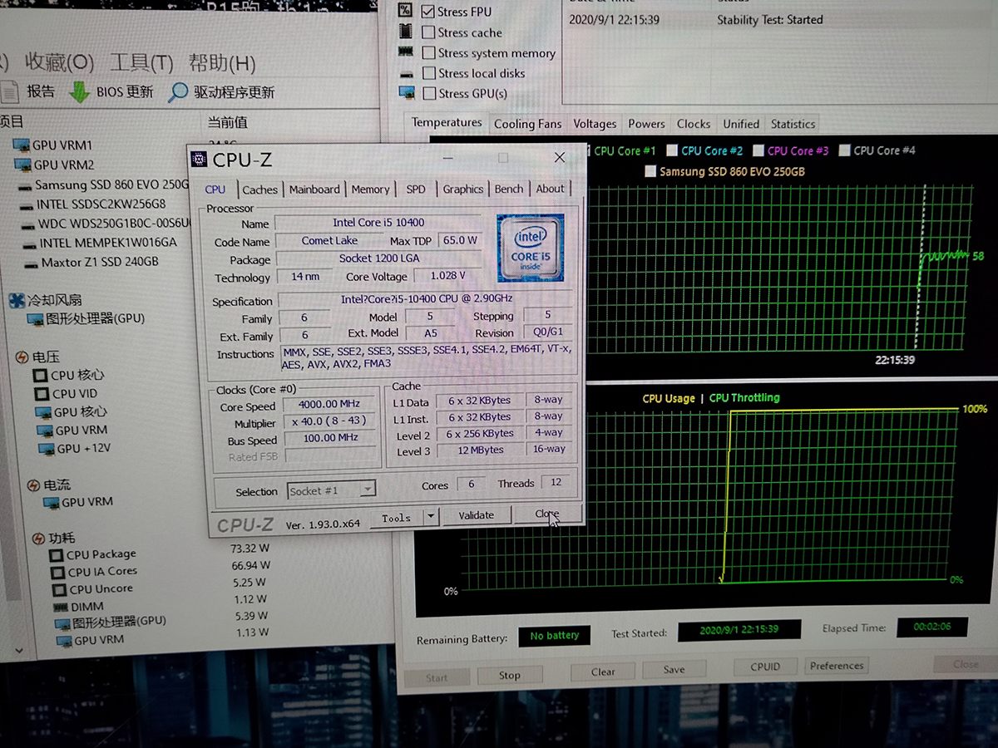Click the 电流 current category icon
998x748 pixels.
coord(34,485)
